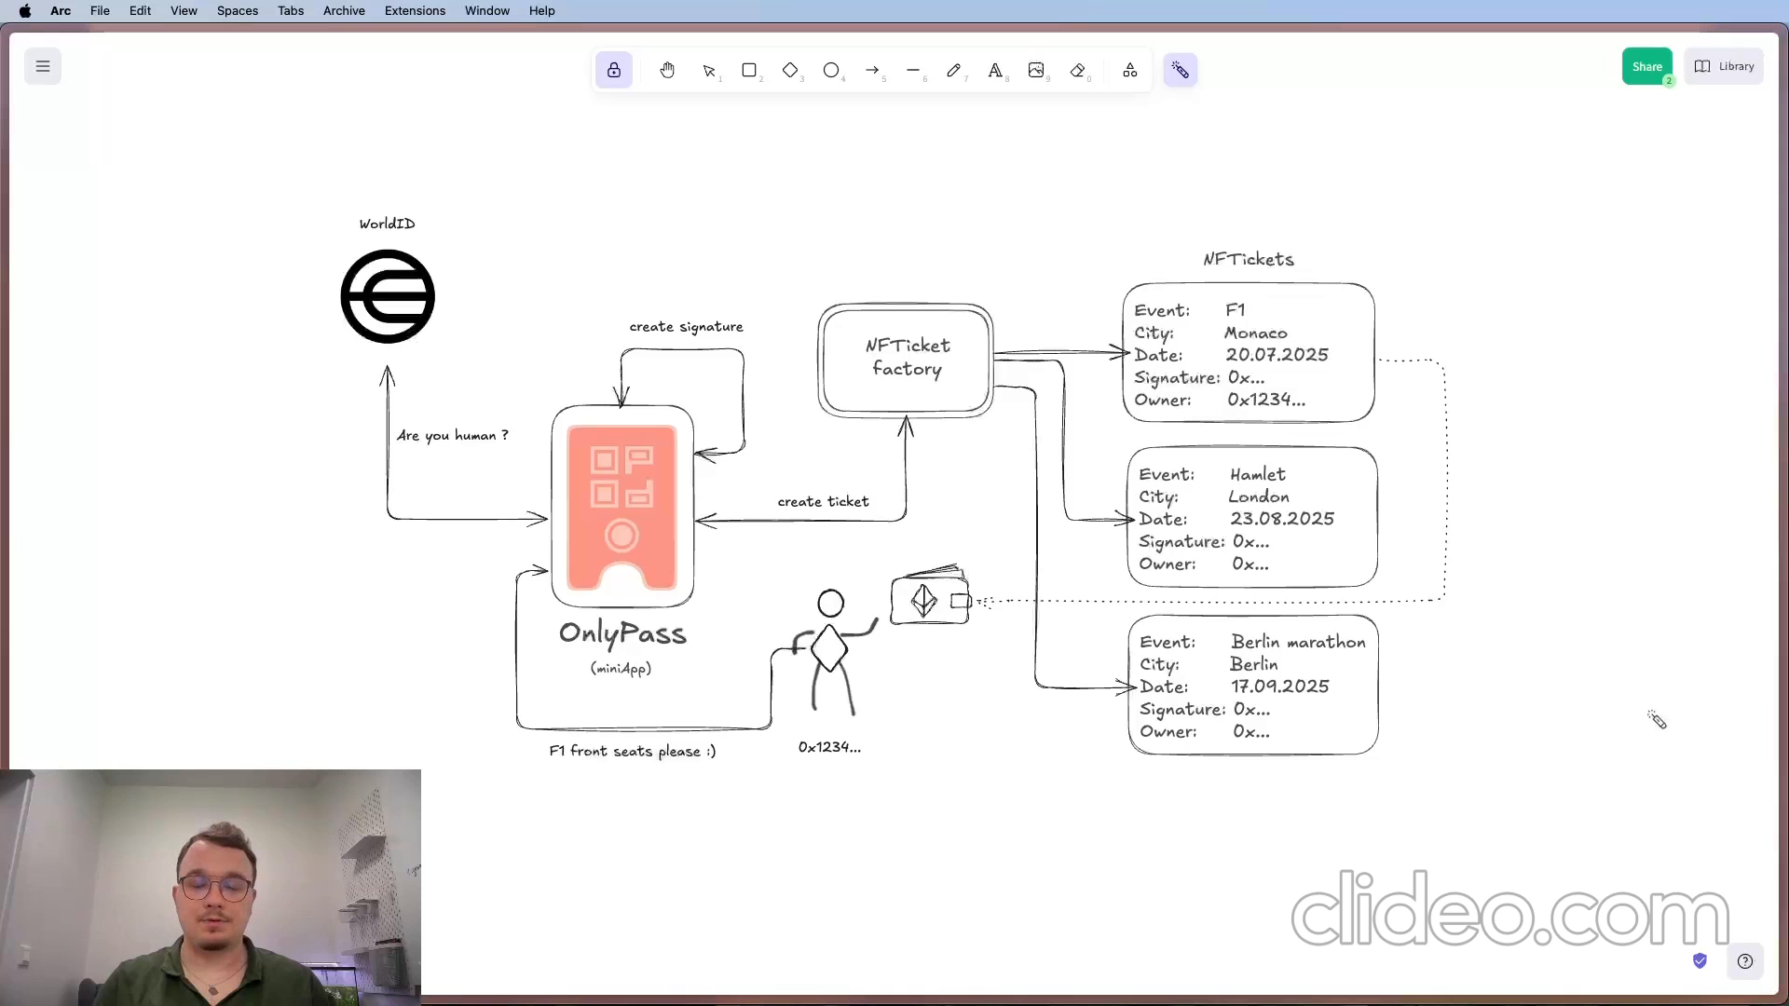Click the 'create signature' label
Viewport: 1789px width, 1006px height.
[x=686, y=327]
